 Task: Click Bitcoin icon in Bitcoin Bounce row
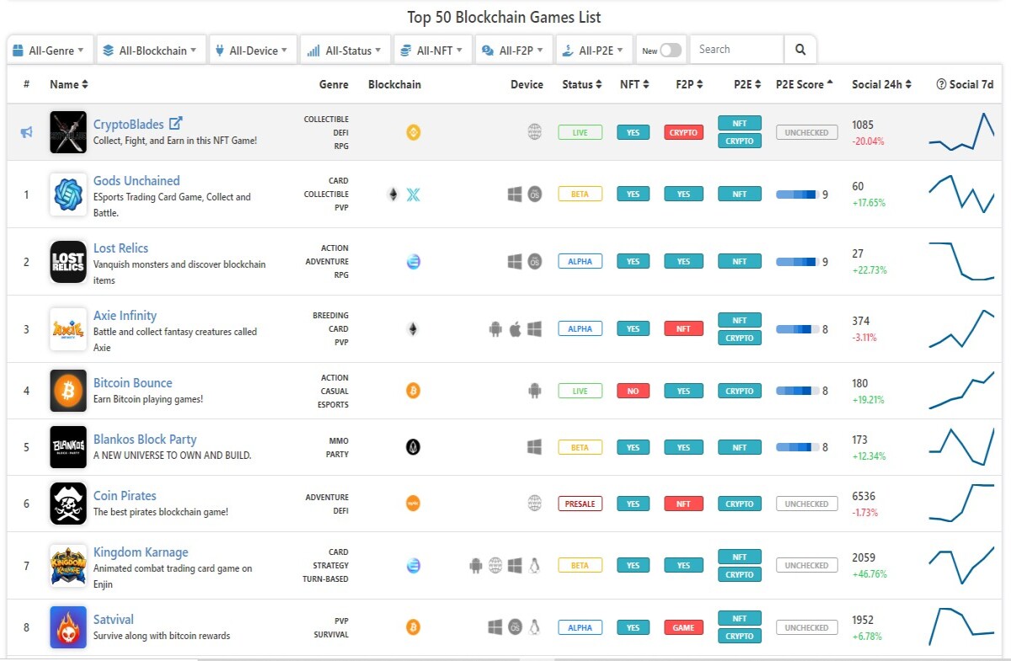pos(413,391)
